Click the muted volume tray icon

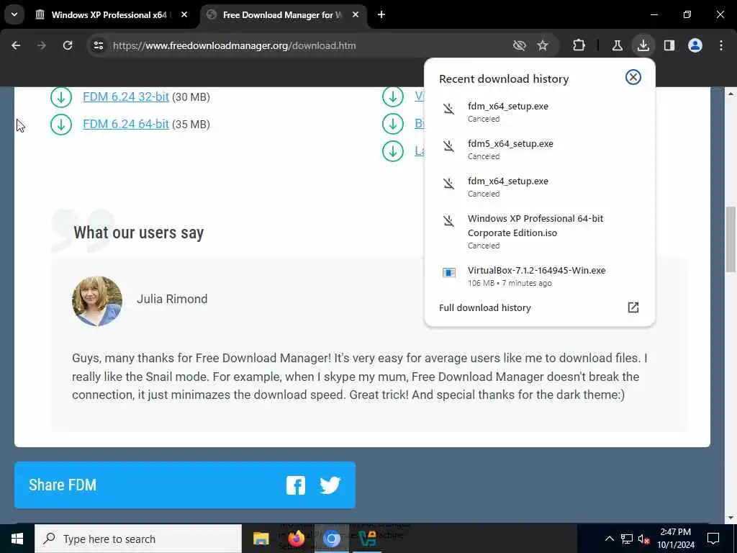(643, 539)
